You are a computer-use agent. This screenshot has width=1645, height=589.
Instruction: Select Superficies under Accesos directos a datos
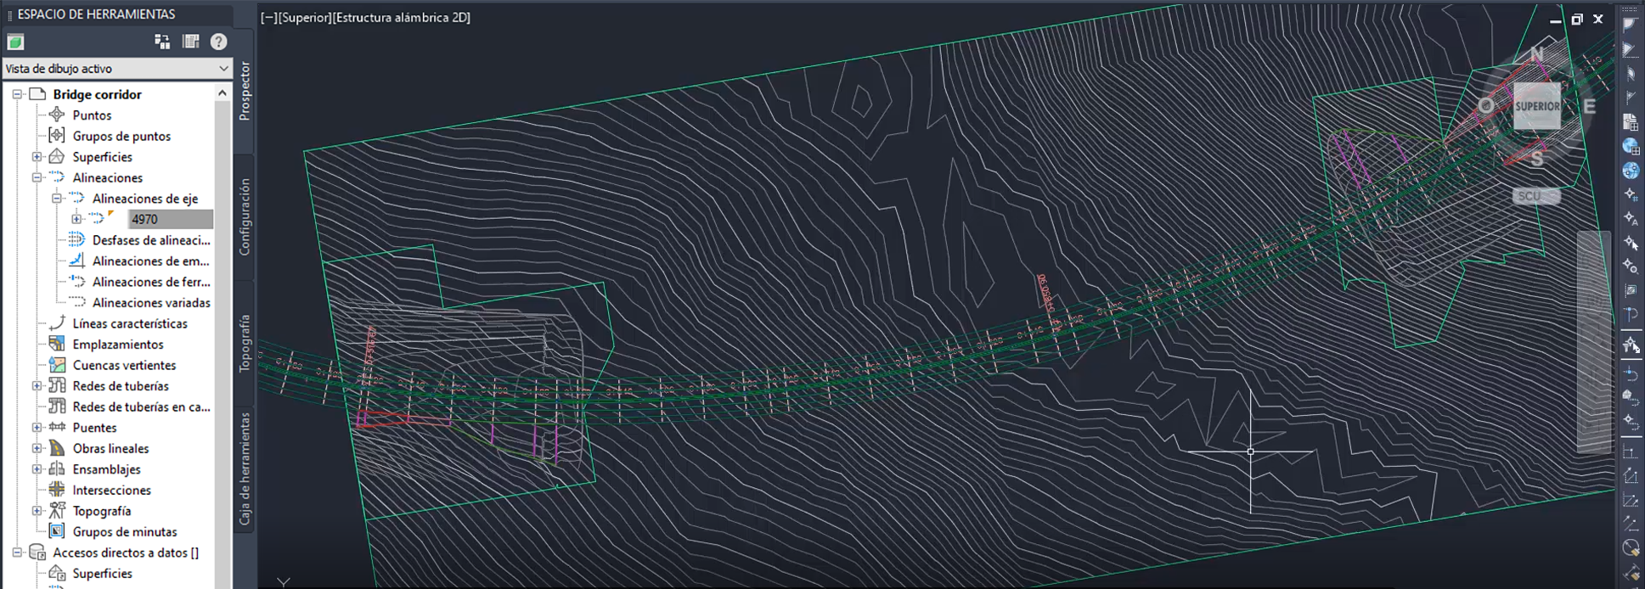102,574
